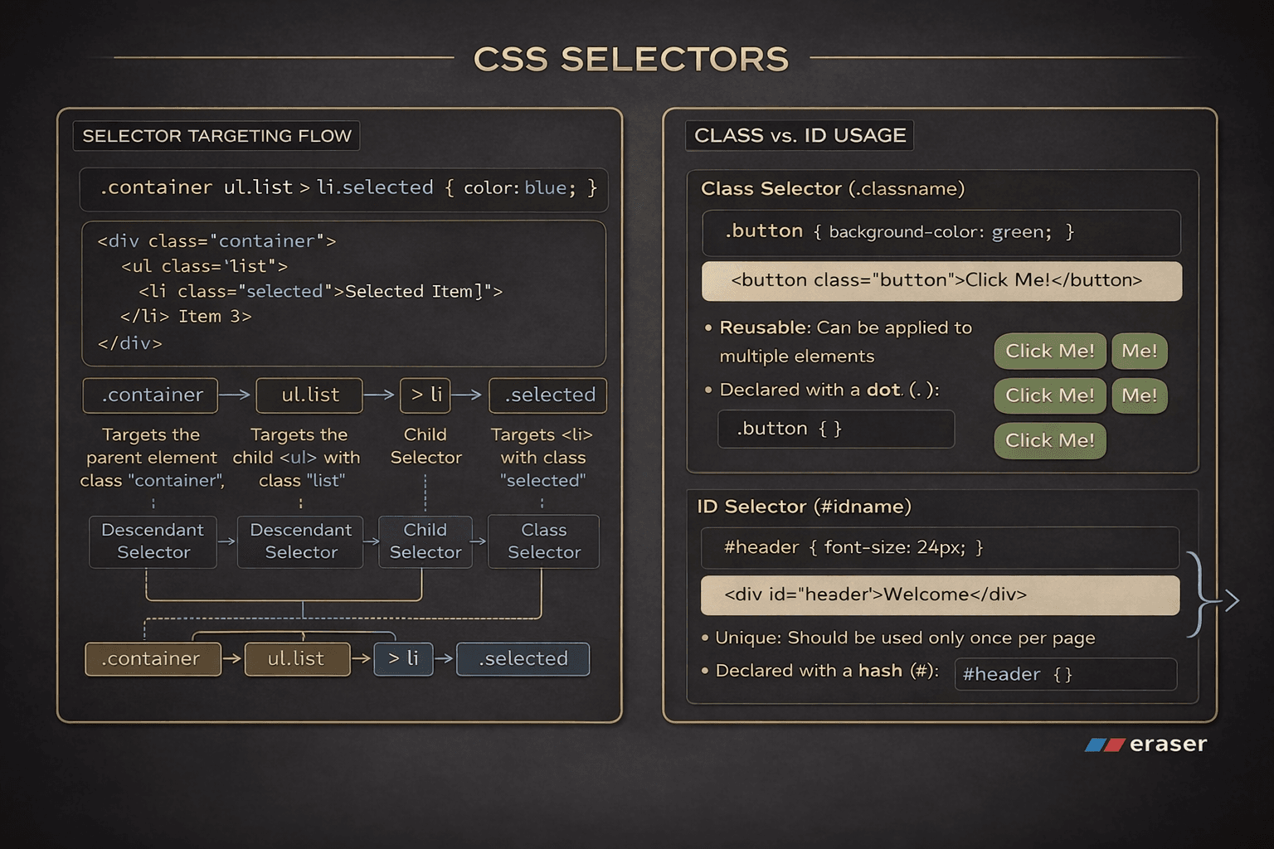Viewport: 1274px width, 849px height.
Task: Switch to the SELECTOR TARGETING FLOW section
Action: (216, 136)
